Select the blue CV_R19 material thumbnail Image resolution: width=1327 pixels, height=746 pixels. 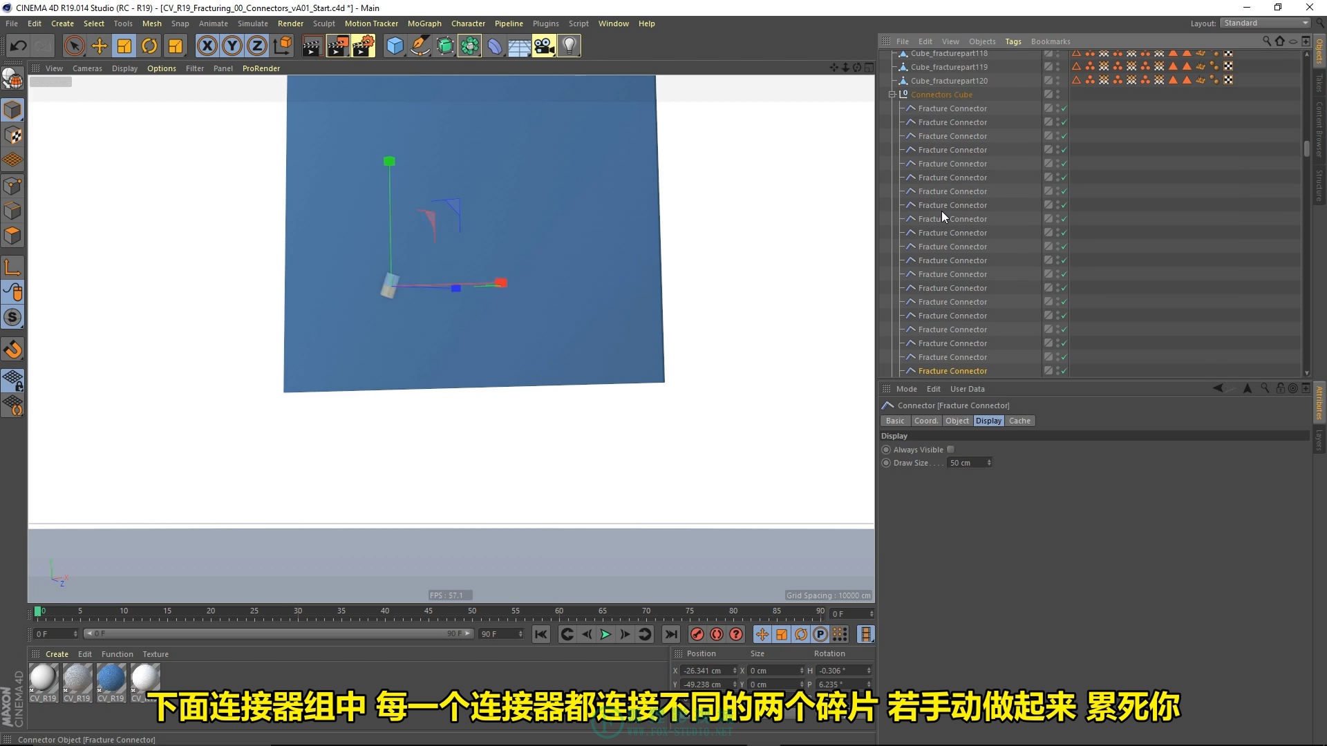click(x=111, y=678)
